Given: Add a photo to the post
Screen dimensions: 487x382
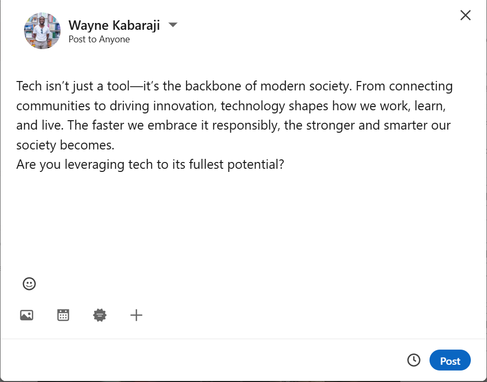Looking at the screenshot, I should point(27,315).
